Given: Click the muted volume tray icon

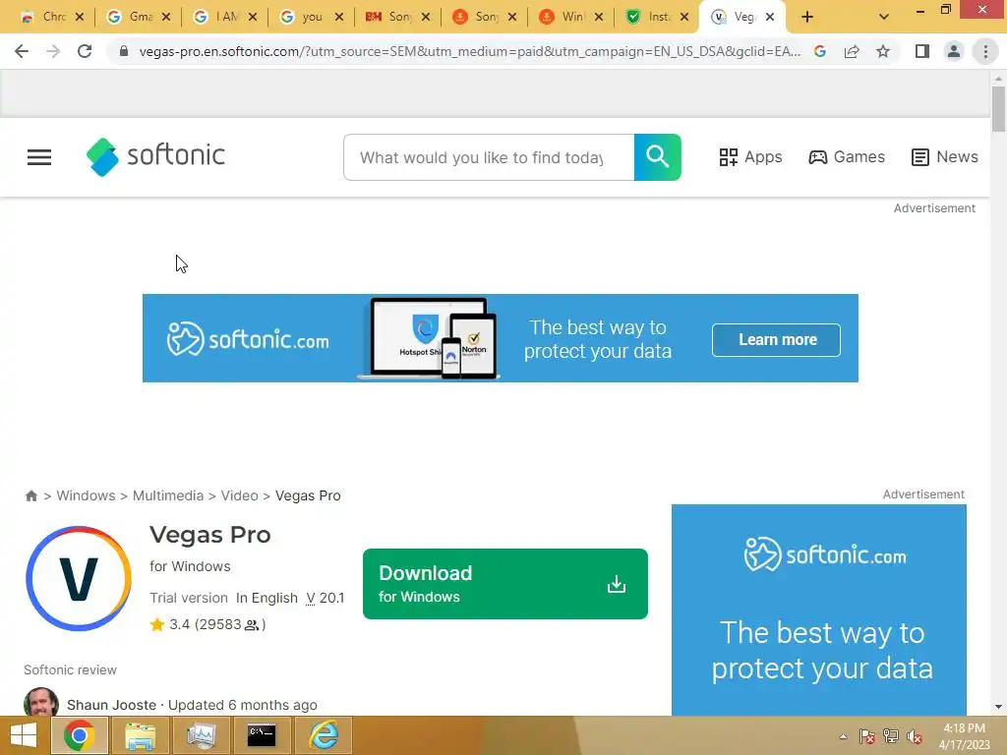Looking at the screenshot, I should click(915, 736).
